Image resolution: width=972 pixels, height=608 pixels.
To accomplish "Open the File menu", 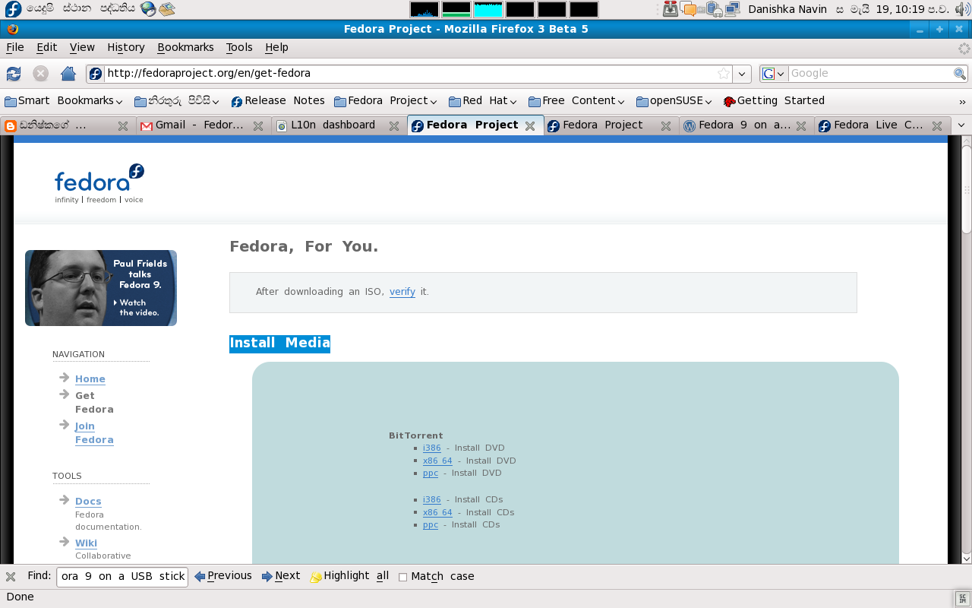I will tap(15, 47).
